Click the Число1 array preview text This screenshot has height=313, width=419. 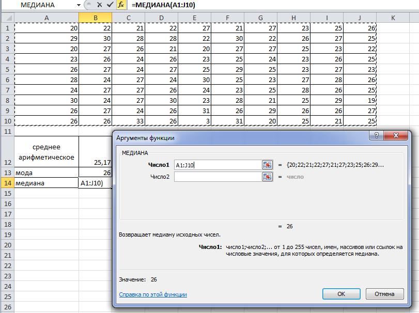[x=335, y=165]
